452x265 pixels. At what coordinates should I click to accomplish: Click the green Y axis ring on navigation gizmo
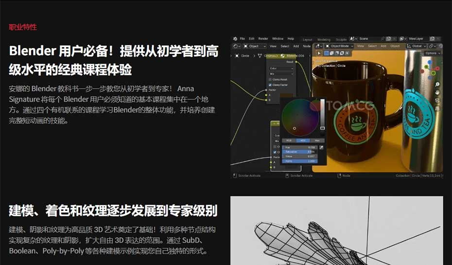433,73
